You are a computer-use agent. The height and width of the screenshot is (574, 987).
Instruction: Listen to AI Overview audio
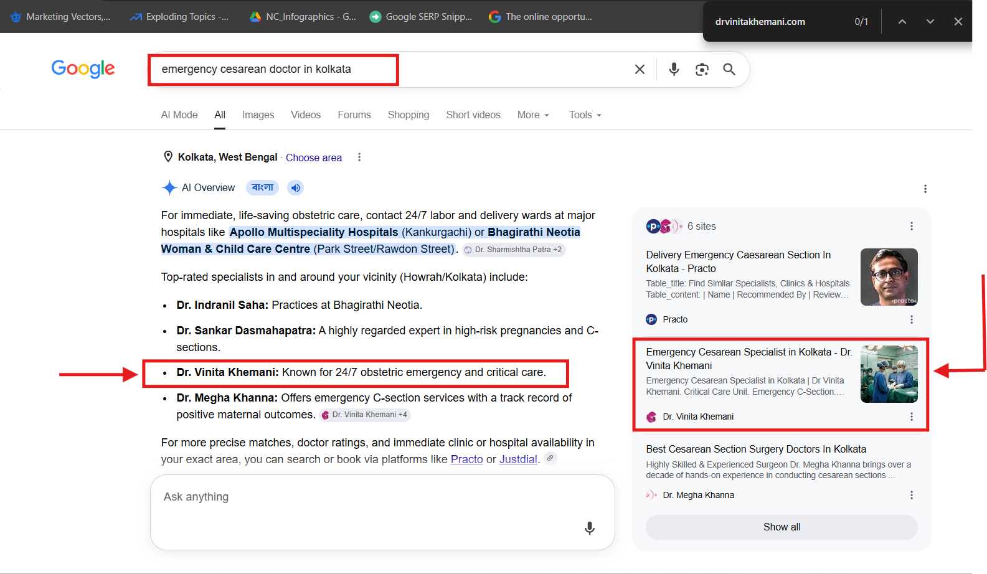coord(296,188)
